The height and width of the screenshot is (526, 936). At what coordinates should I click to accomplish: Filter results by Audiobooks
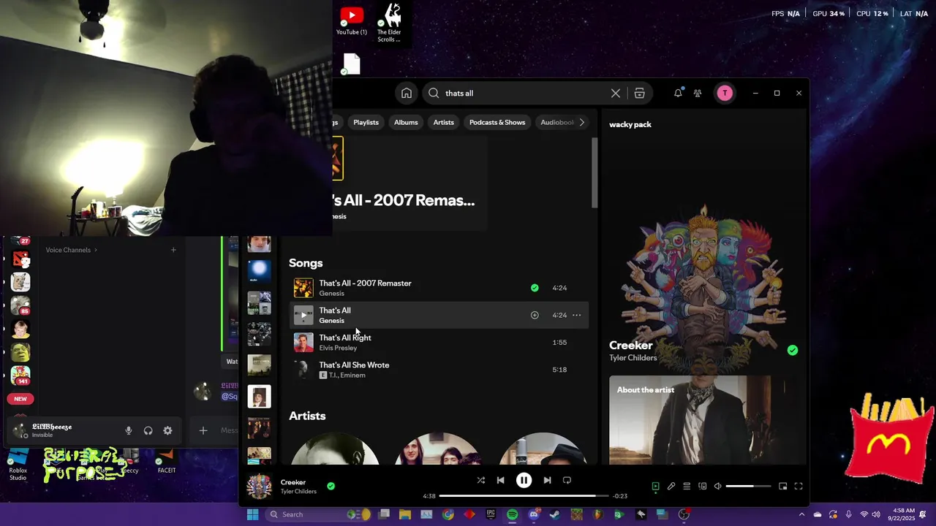click(x=557, y=122)
